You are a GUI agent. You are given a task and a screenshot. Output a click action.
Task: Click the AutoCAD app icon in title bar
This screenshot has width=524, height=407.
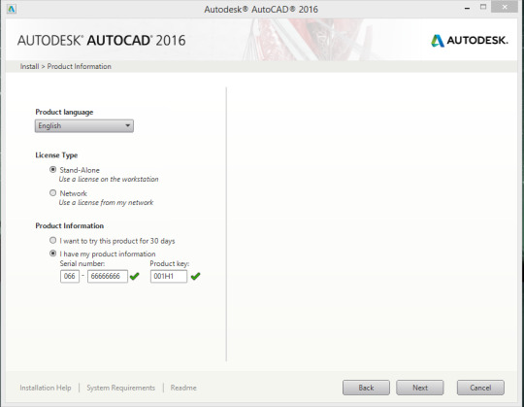[11, 9]
